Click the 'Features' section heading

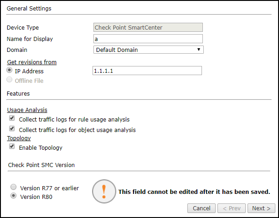(x=18, y=93)
